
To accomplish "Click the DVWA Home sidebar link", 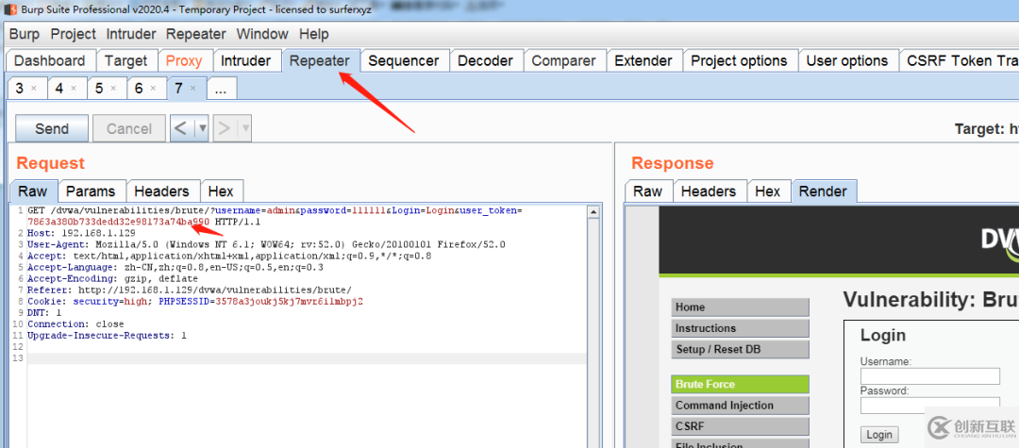I will click(741, 307).
